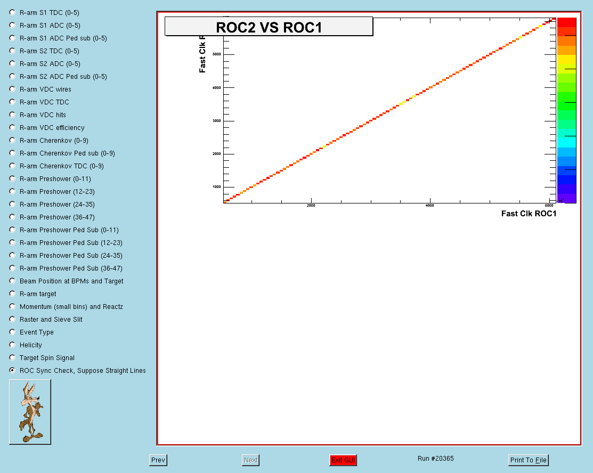Click the greyed Next button

click(x=251, y=460)
